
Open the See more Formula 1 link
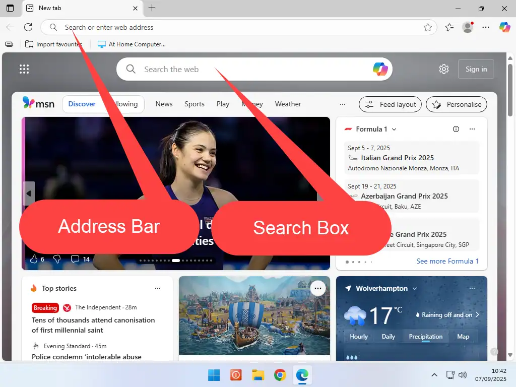[x=447, y=261]
